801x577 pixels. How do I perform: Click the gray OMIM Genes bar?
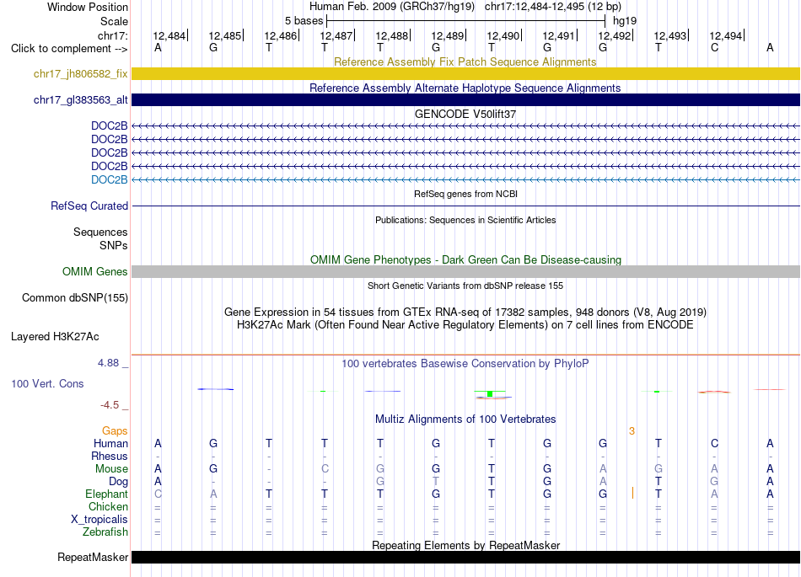pyautogui.click(x=465, y=271)
